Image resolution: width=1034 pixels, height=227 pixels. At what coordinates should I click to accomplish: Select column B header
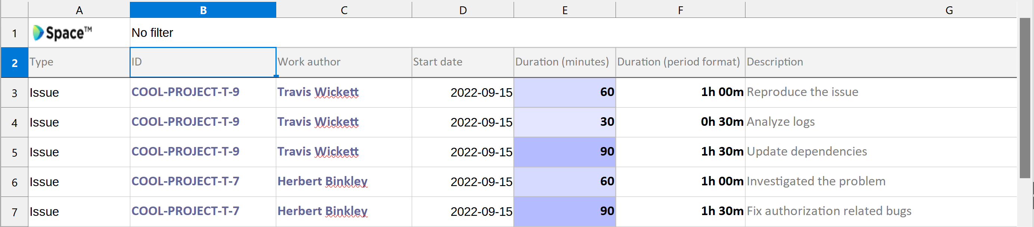click(203, 10)
